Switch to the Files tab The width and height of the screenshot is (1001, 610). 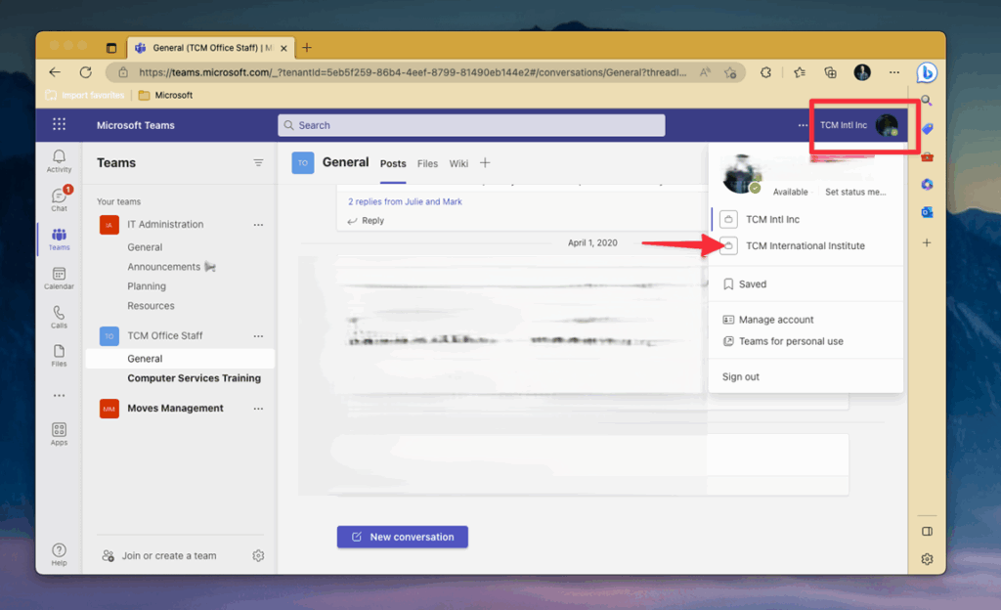coord(427,163)
